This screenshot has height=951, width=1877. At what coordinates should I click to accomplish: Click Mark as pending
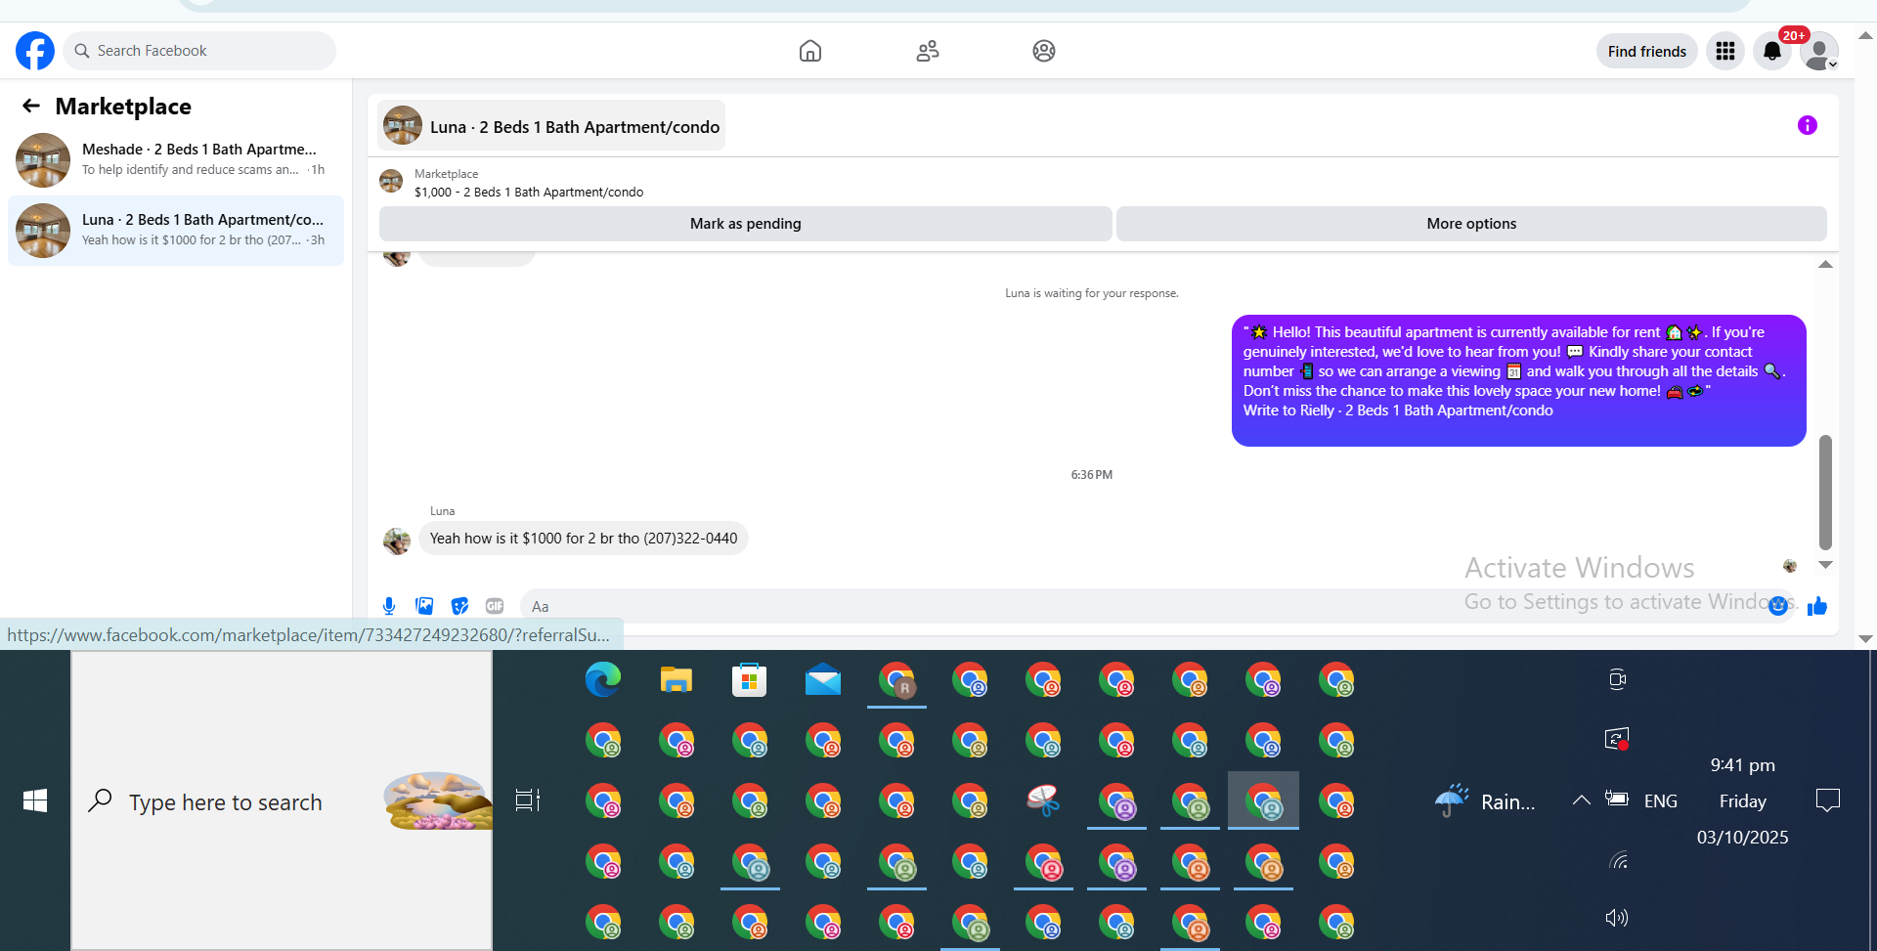[745, 224]
